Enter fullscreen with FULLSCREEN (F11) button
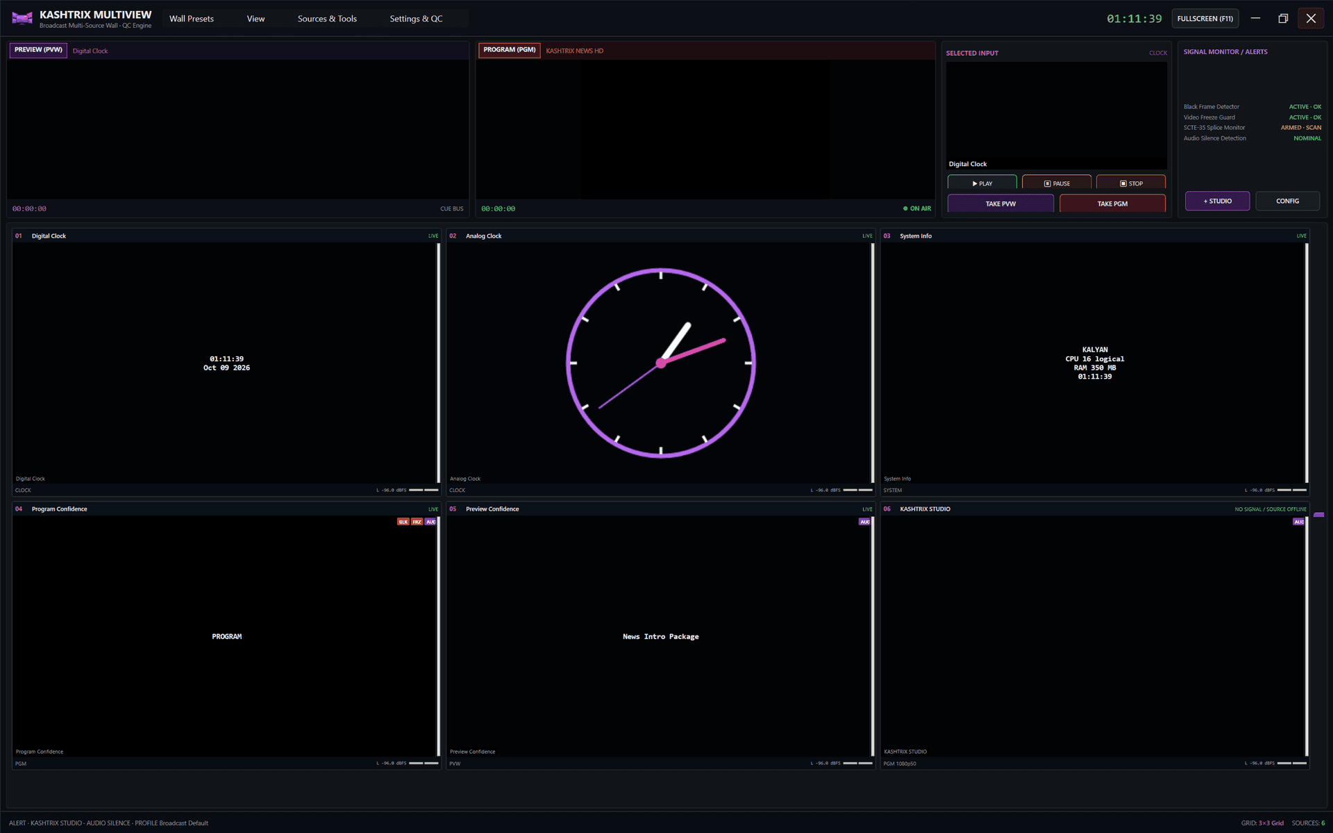This screenshot has height=833, width=1333. coord(1205,19)
